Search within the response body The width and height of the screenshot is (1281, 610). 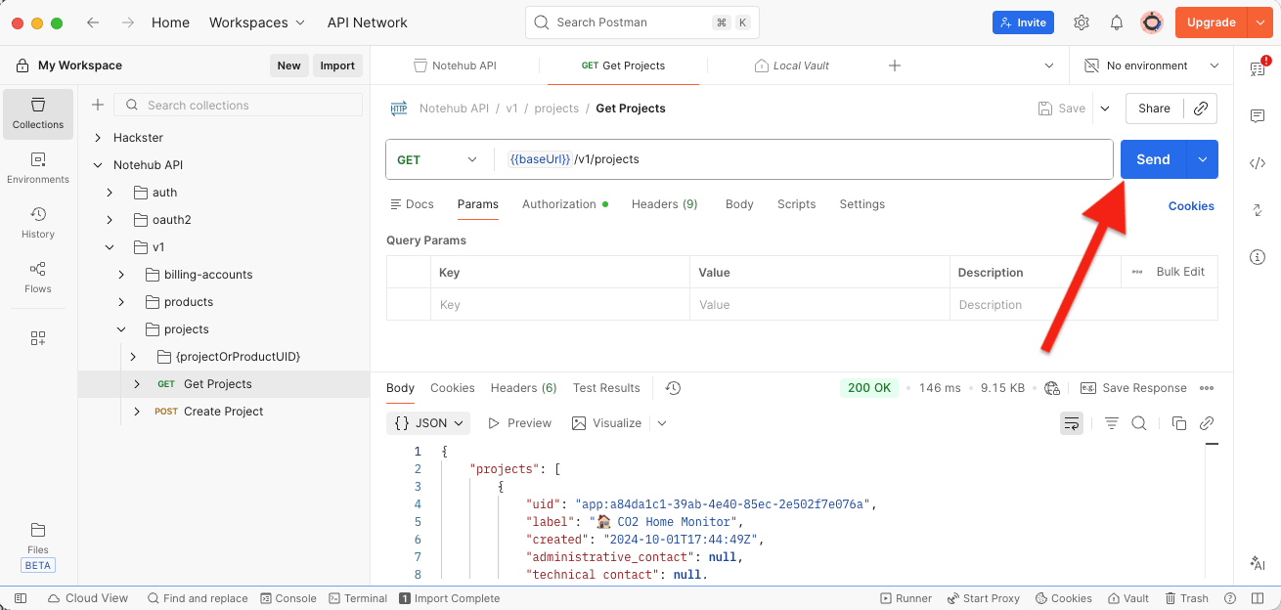coord(1139,423)
